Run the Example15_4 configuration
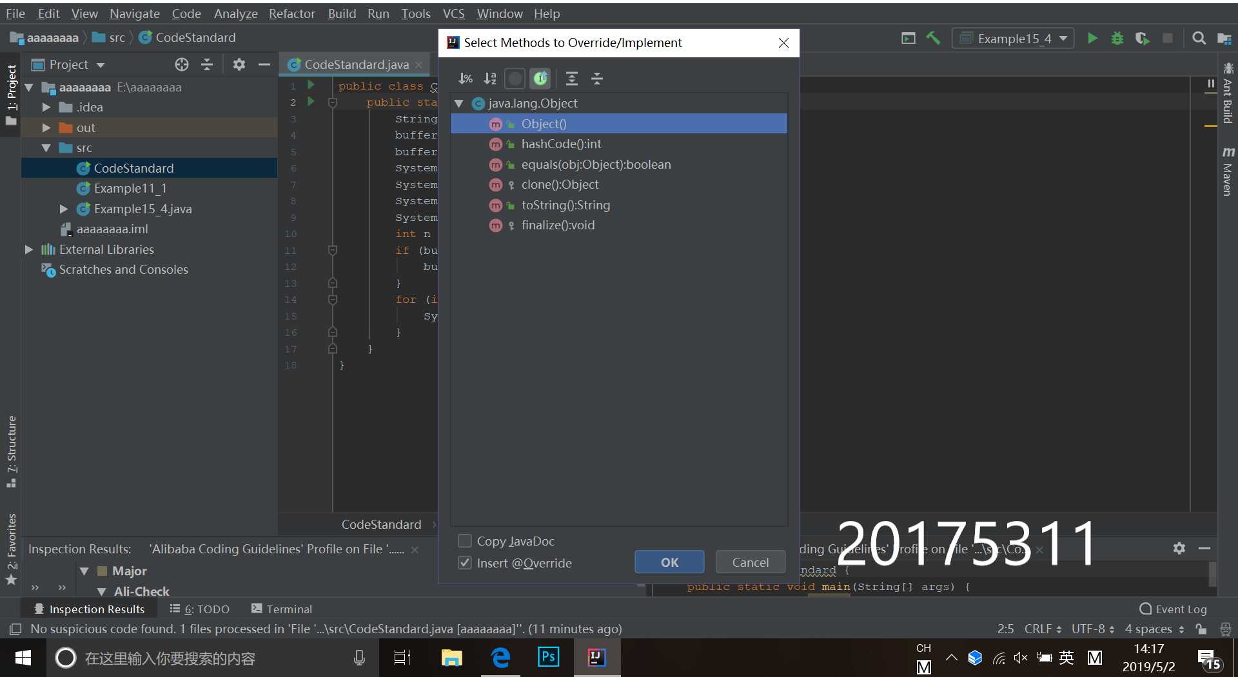This screenshot has width=1238, height=677. click(1092, 39)
